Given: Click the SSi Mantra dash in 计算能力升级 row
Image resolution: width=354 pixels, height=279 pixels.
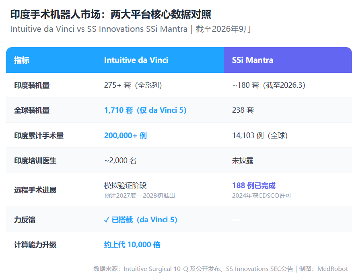Looking at the screenshot, I should click(236, 245).
